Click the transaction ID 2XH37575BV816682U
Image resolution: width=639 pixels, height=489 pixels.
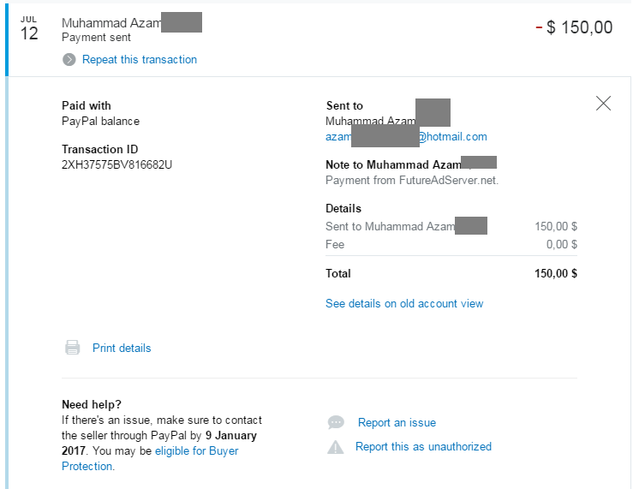coord(116,164)
